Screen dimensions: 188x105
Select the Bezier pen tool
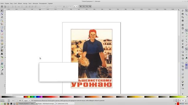[2, 47]
